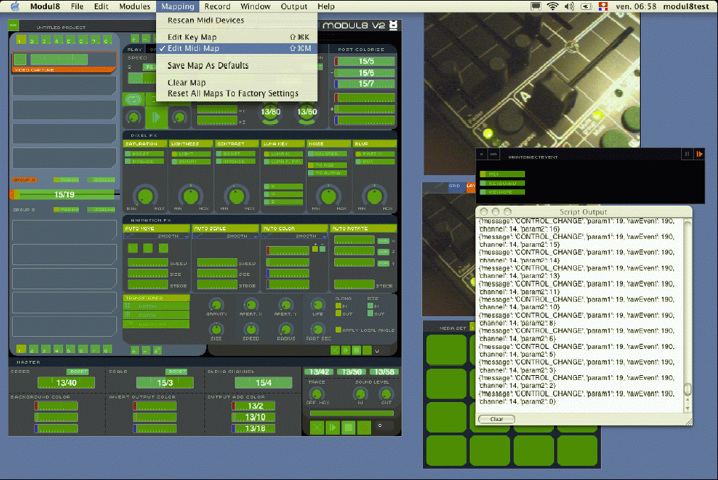718x480 pixels.
Task: Toggle the Noise To Alpha option
Action: tap(327, 173)
